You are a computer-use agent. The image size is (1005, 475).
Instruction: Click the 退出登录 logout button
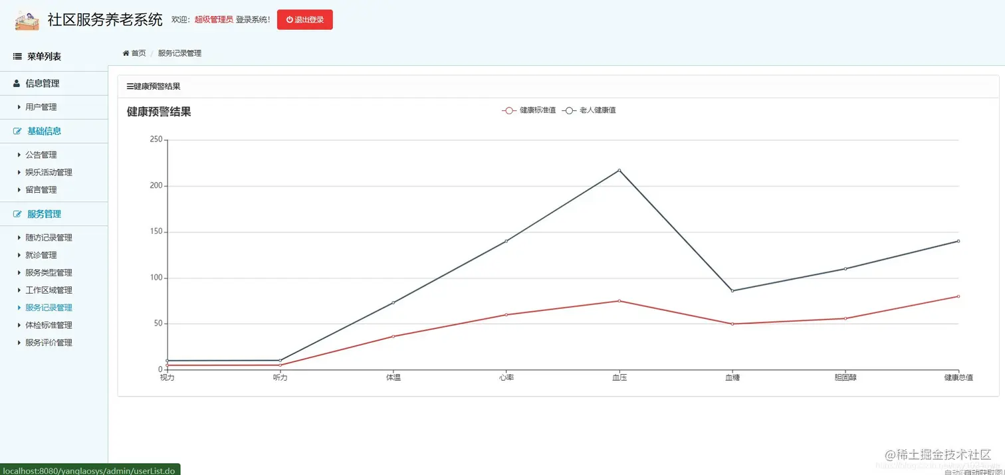305,20
